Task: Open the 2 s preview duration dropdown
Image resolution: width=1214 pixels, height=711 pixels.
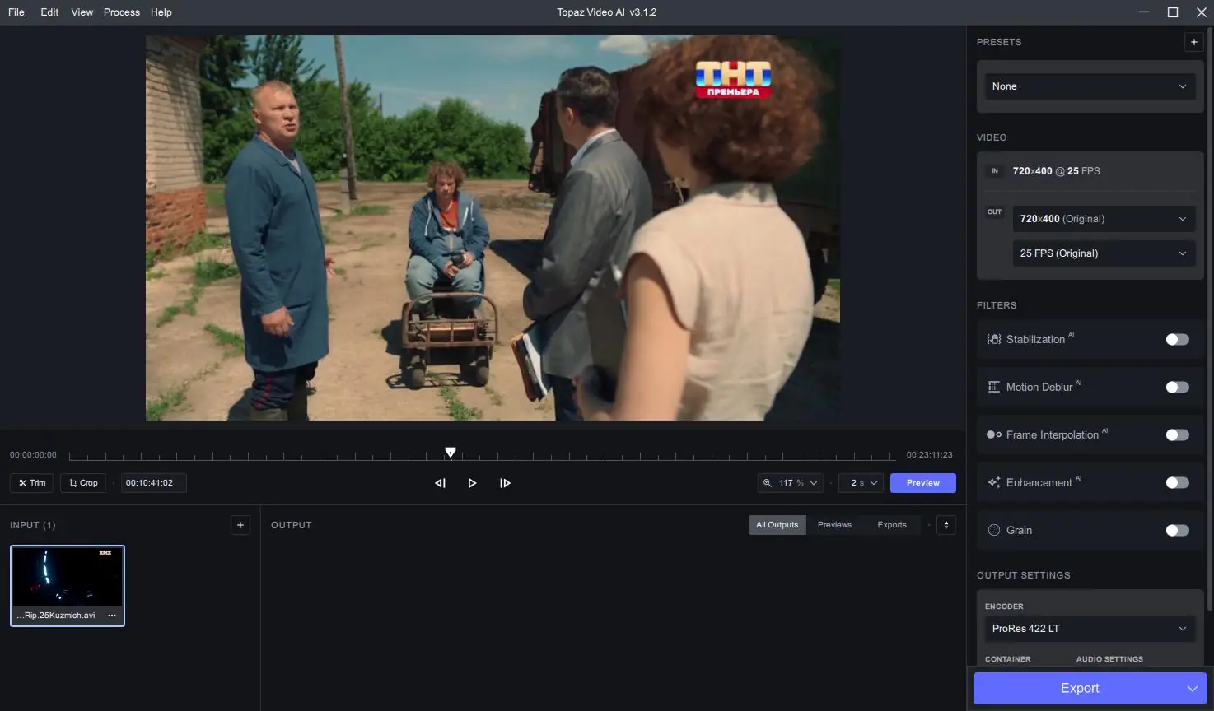Action: (x=861, y=483)
